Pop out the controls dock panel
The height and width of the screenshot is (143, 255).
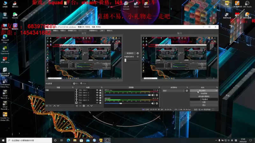point(217,87)
